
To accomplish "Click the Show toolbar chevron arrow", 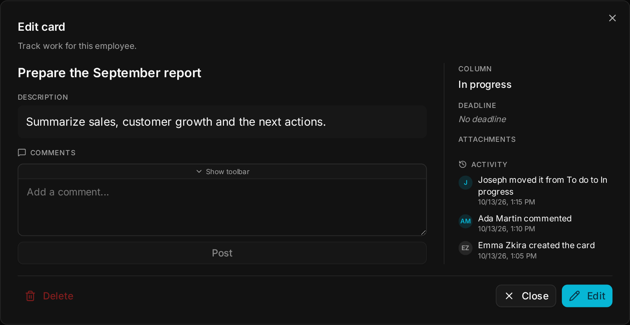I will 199,171.
